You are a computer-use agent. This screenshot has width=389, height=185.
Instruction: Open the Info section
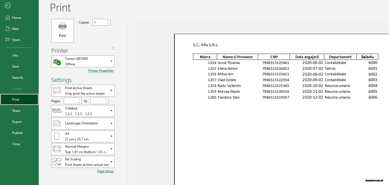(15, 55)
